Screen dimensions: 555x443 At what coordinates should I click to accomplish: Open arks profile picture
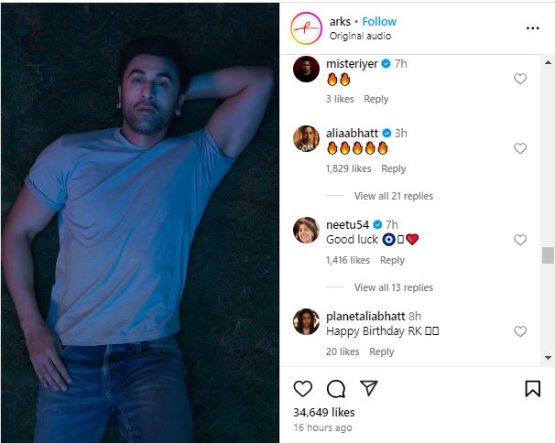click(305, 28)
